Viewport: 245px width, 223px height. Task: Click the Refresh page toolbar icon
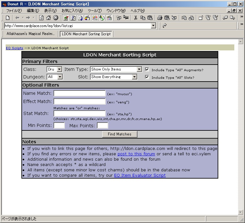point(41,18)
